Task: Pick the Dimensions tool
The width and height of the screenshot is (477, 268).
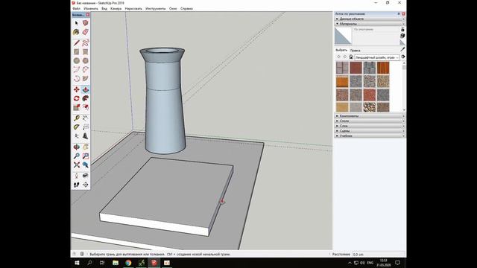Action: coord(86,118)
